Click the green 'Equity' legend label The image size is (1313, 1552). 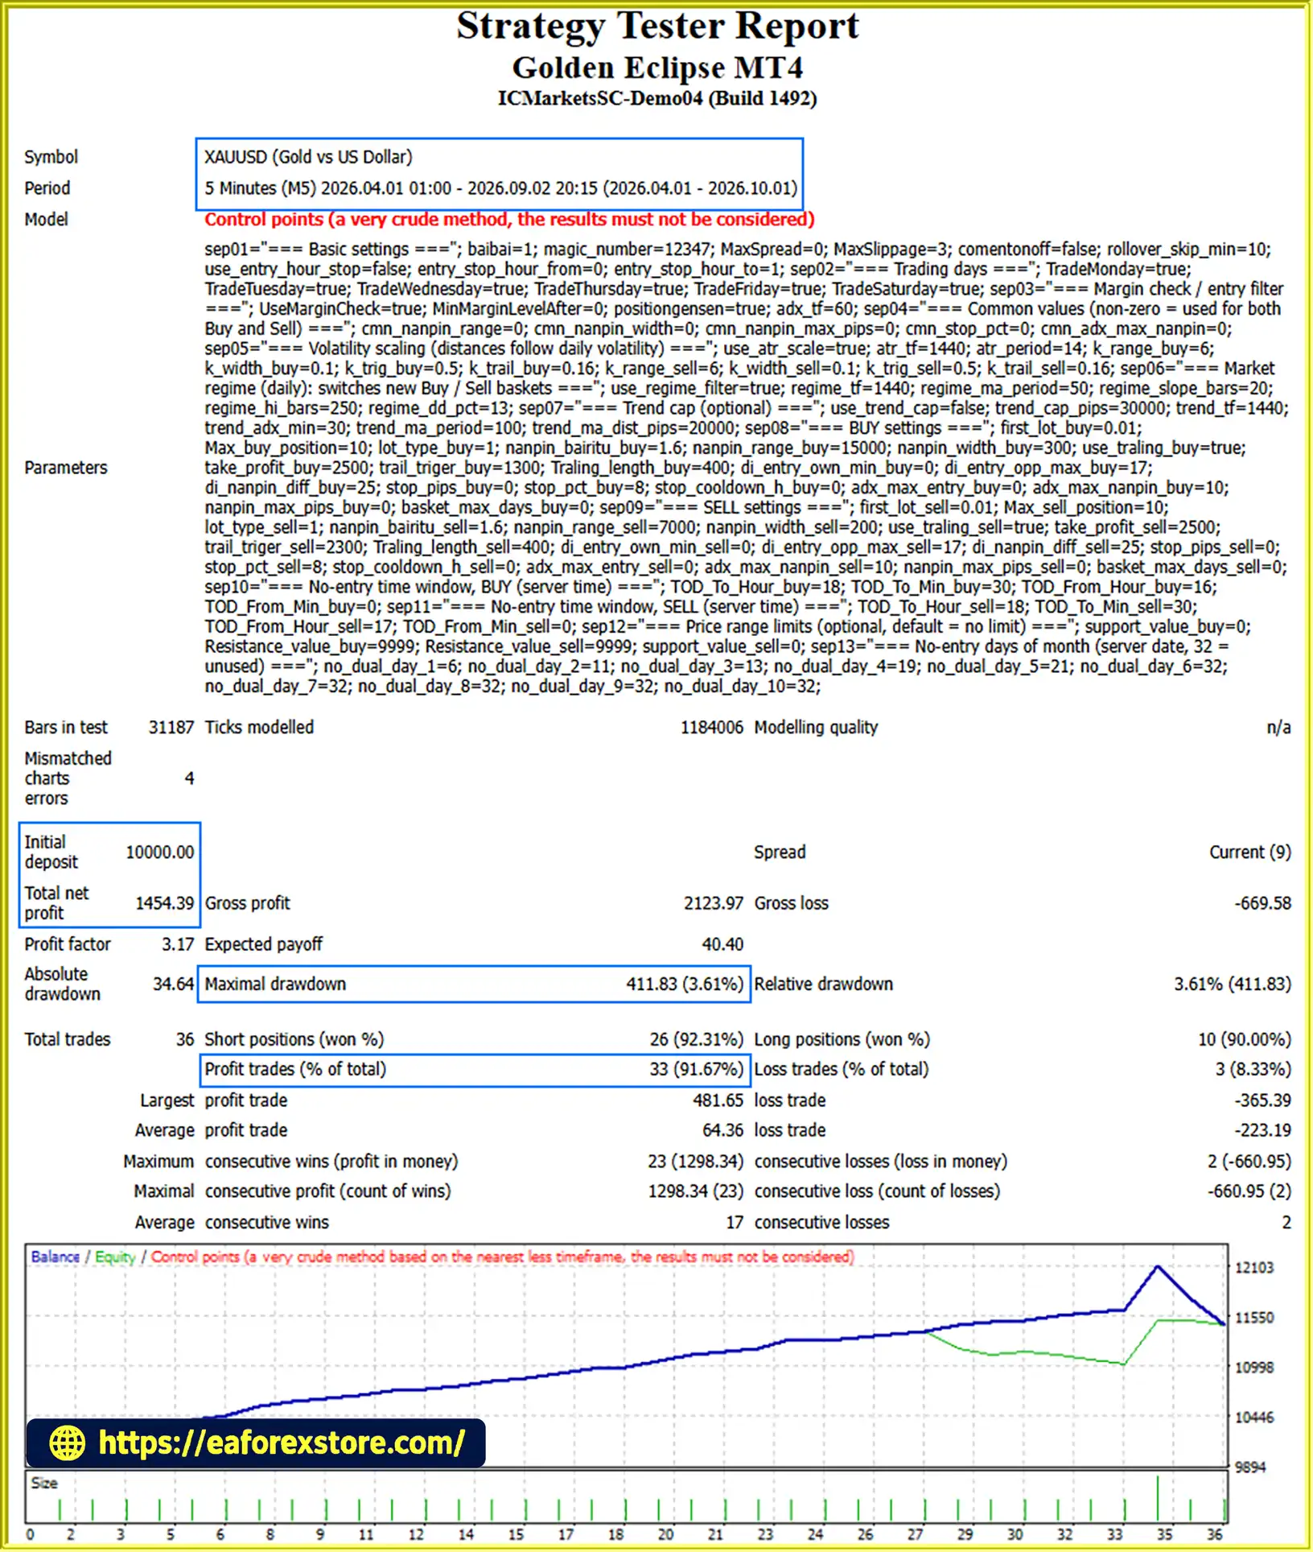click(x=115, y=1257)
